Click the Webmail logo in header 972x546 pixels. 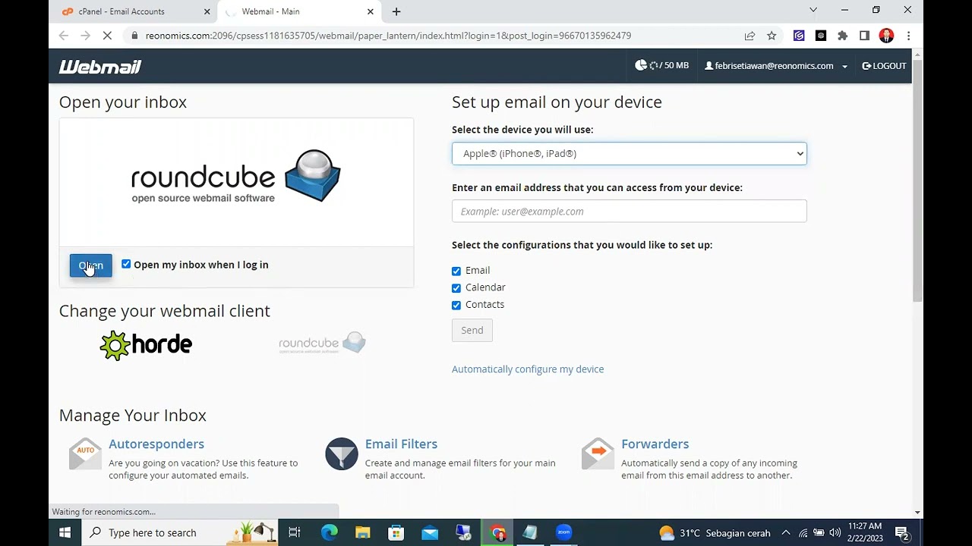coord(100,67)
